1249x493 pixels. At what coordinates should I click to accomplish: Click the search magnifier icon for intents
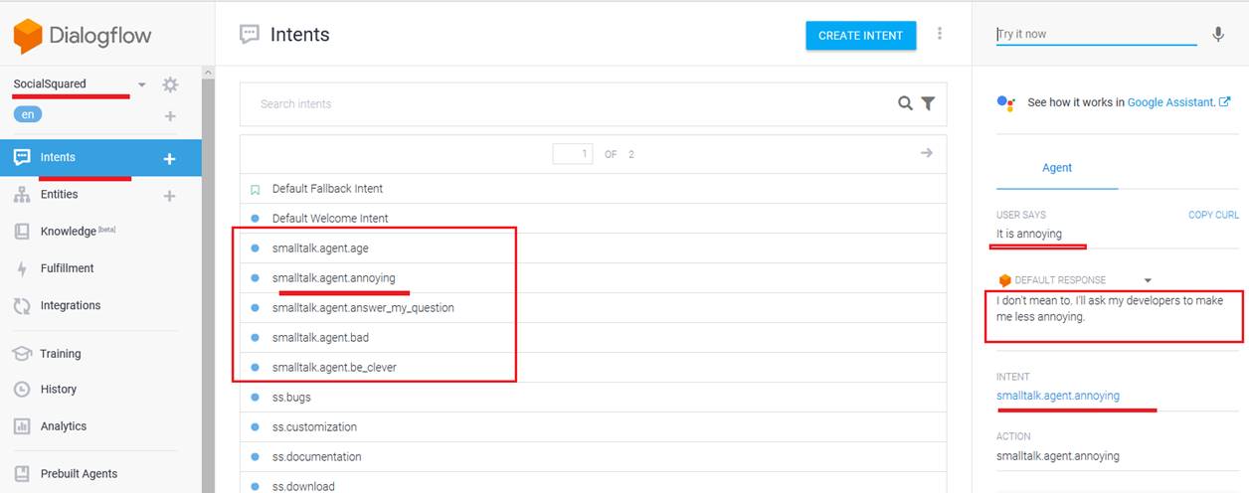click(905, 103)
